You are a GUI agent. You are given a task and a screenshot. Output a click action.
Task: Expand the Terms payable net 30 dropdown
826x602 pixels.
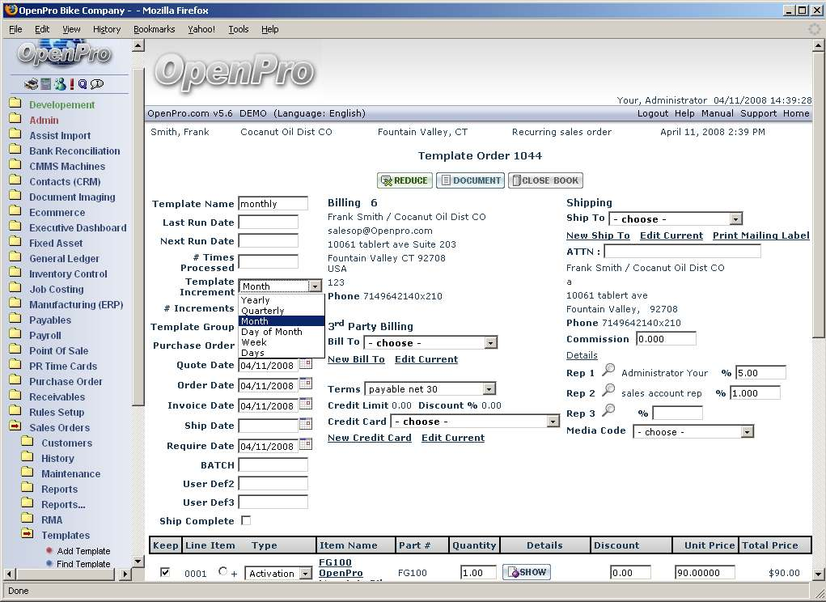point(430,389)
